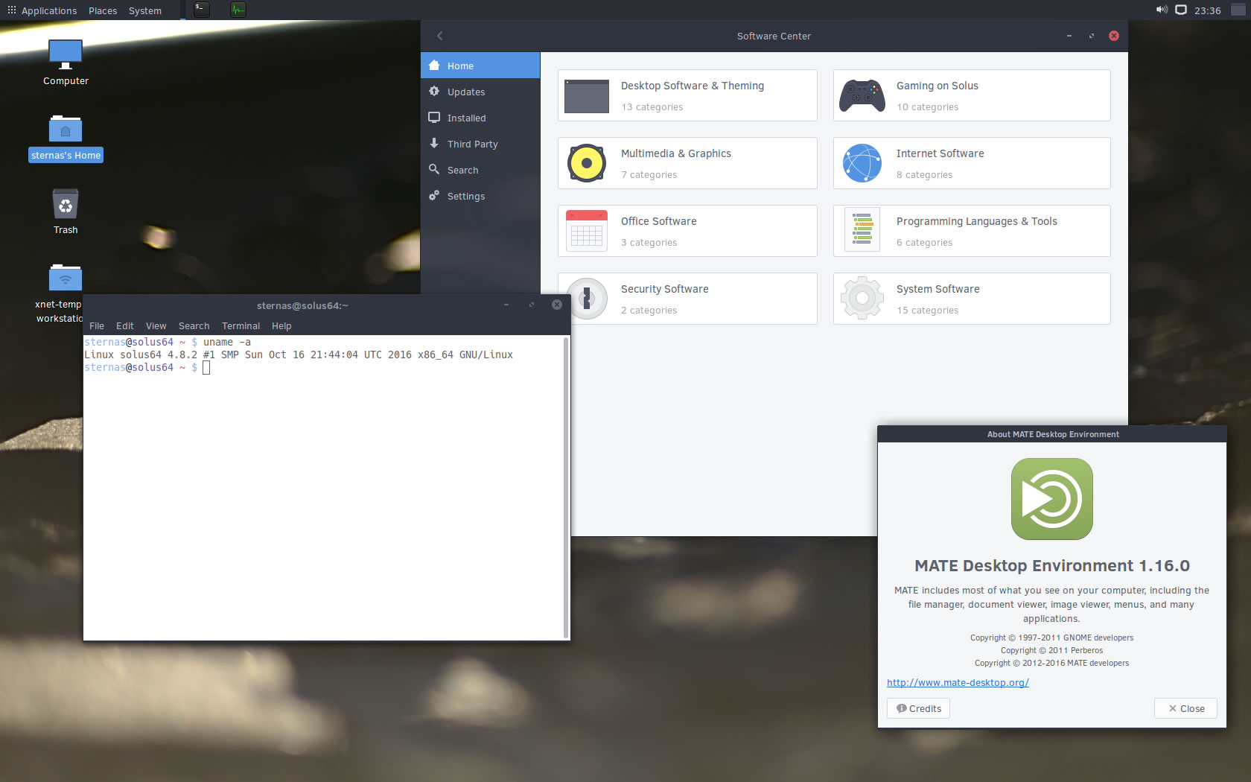Click 'Office Software' title text
1251x782 pixels.
coord(659,221)
